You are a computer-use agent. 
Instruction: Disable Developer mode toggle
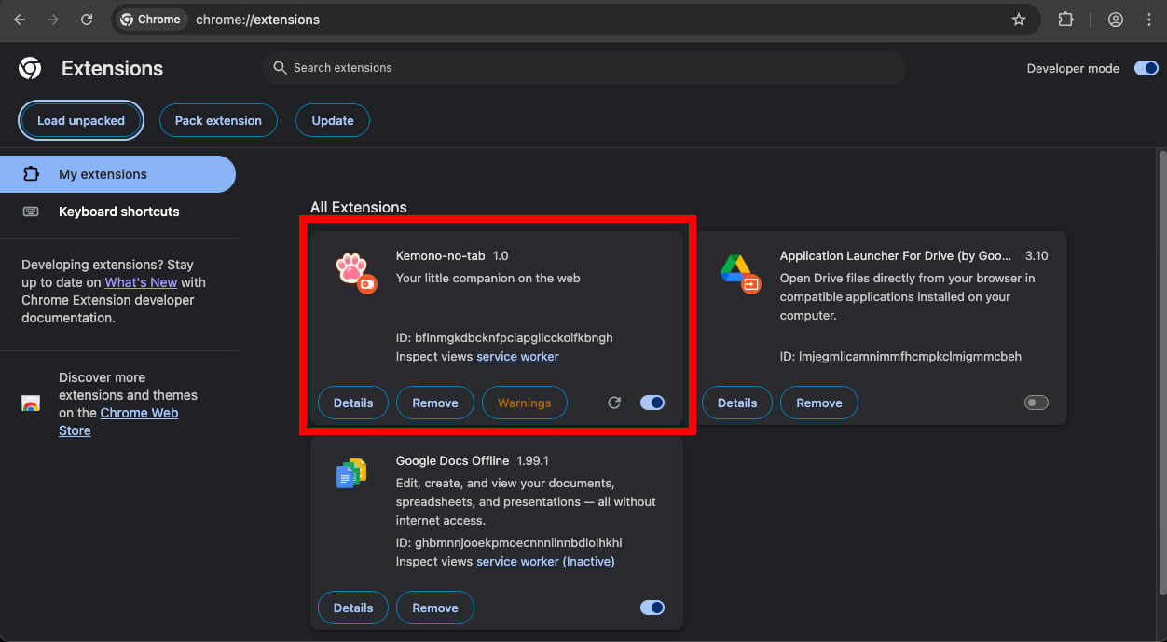point(1146,68)
